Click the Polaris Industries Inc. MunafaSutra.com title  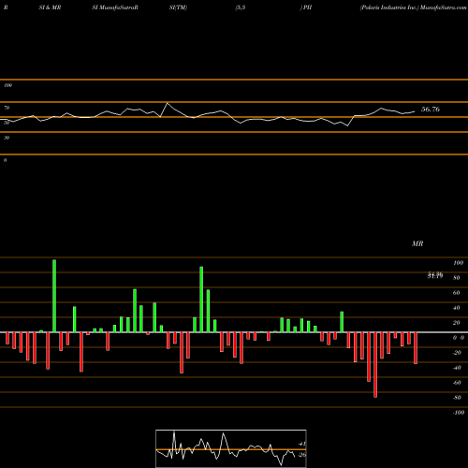[x=413, y=7]
